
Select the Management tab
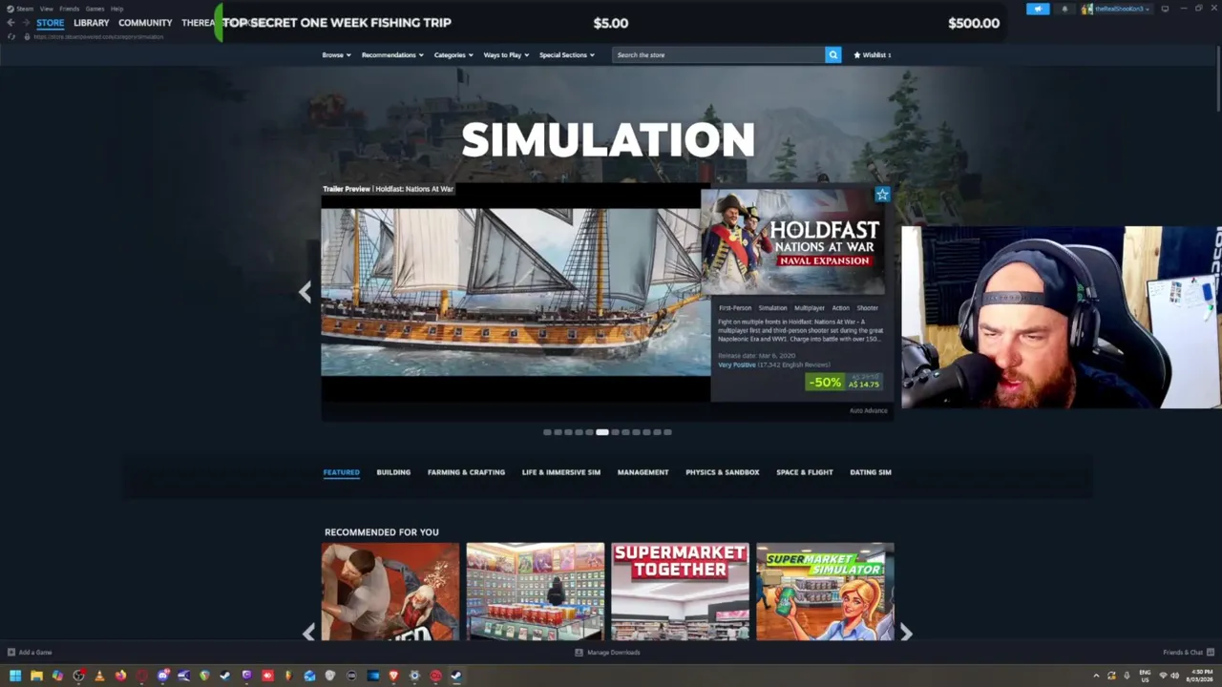(643, 472)
